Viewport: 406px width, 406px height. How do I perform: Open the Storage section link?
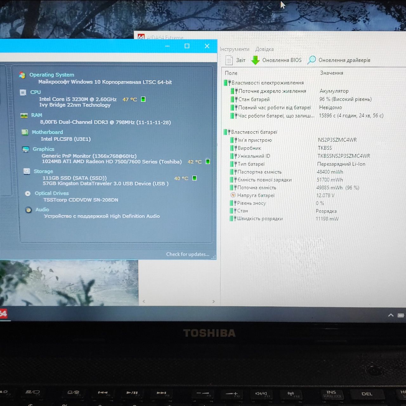(43, 171)
